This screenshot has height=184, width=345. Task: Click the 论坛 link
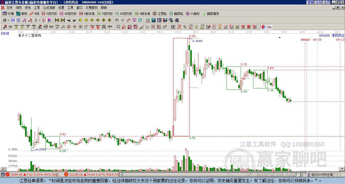(x=319, y=2)
